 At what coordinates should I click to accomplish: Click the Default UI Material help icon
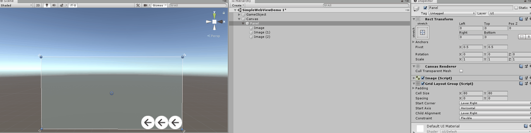(x=526, y=126)
